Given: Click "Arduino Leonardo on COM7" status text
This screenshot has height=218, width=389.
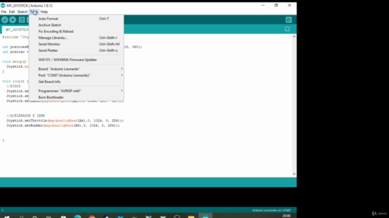Looking at the screenshot, I should point(272,210).
